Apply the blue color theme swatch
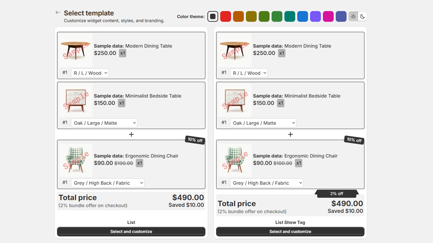 point(303,16)
